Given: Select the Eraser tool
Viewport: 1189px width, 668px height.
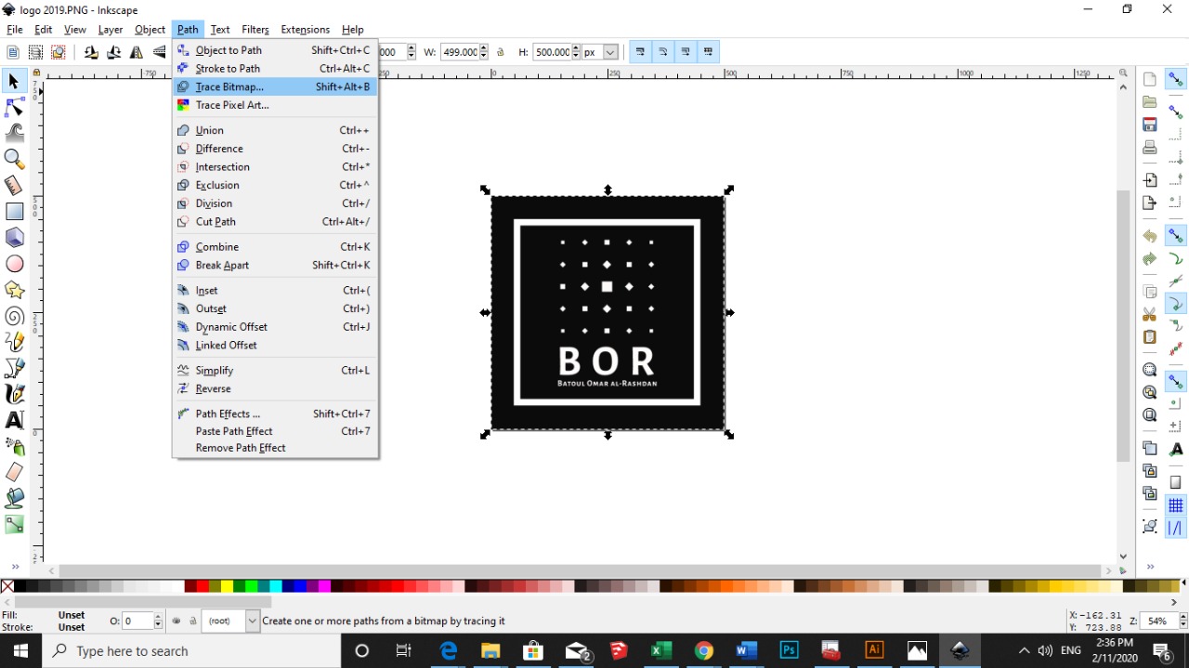Looking at the screenshot, I should pos(14,473).
